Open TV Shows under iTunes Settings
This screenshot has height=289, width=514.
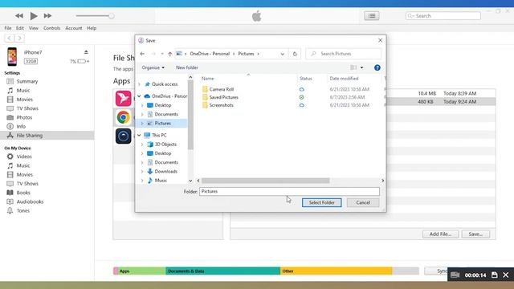coord(27,108)
